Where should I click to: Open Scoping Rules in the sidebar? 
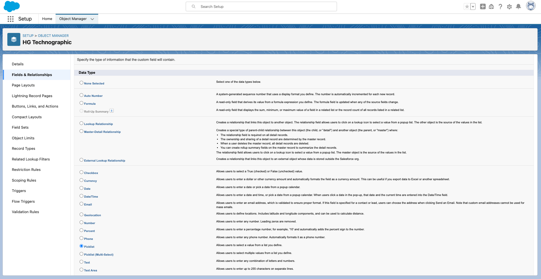click(24, 180)
